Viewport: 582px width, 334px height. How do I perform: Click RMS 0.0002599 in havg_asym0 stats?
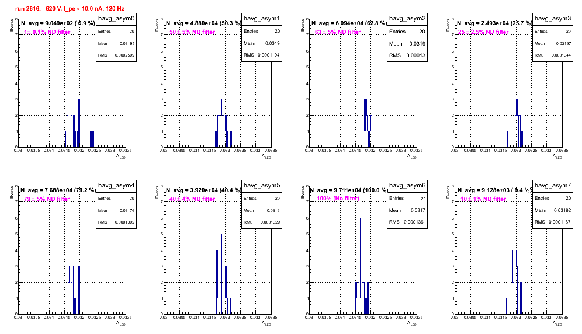(x=116, y=55)
